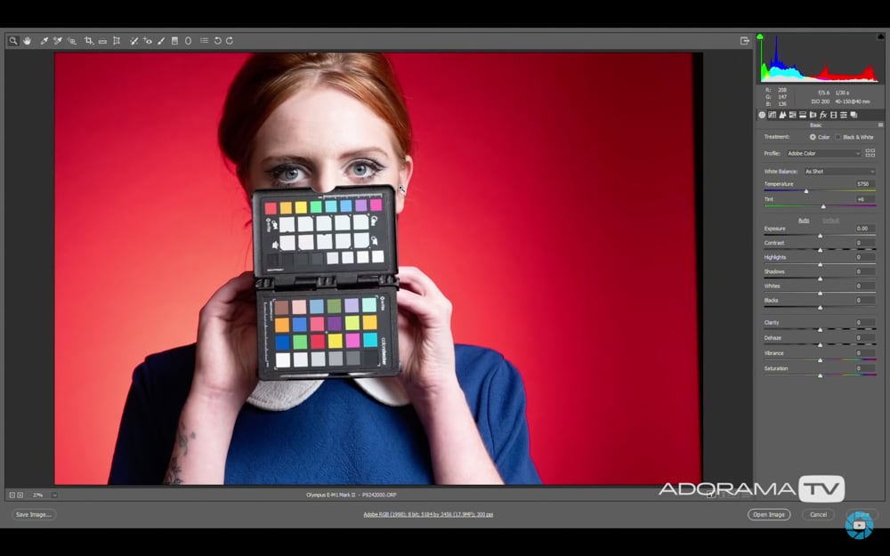The image size is (890, 556).
Task: Toggle full screen mode
Action: click(743, 40)
